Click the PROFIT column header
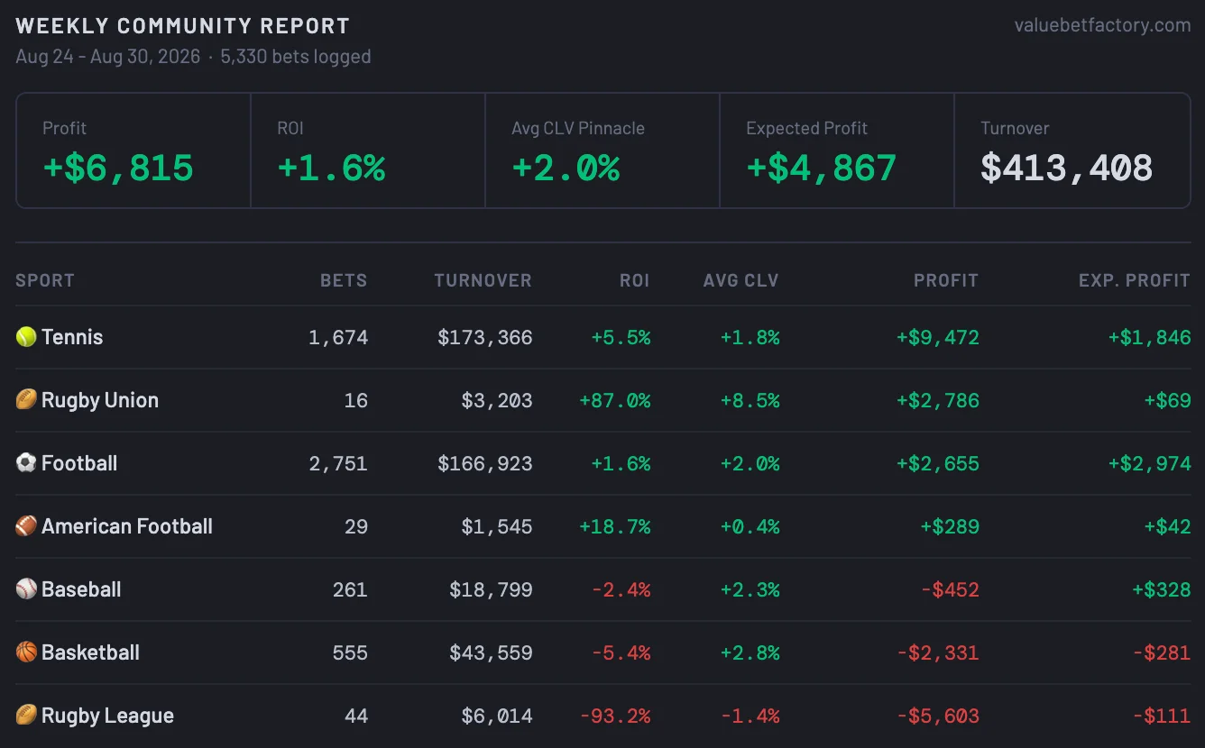This screenshot has height=748, width=1205. click(946, 280)
